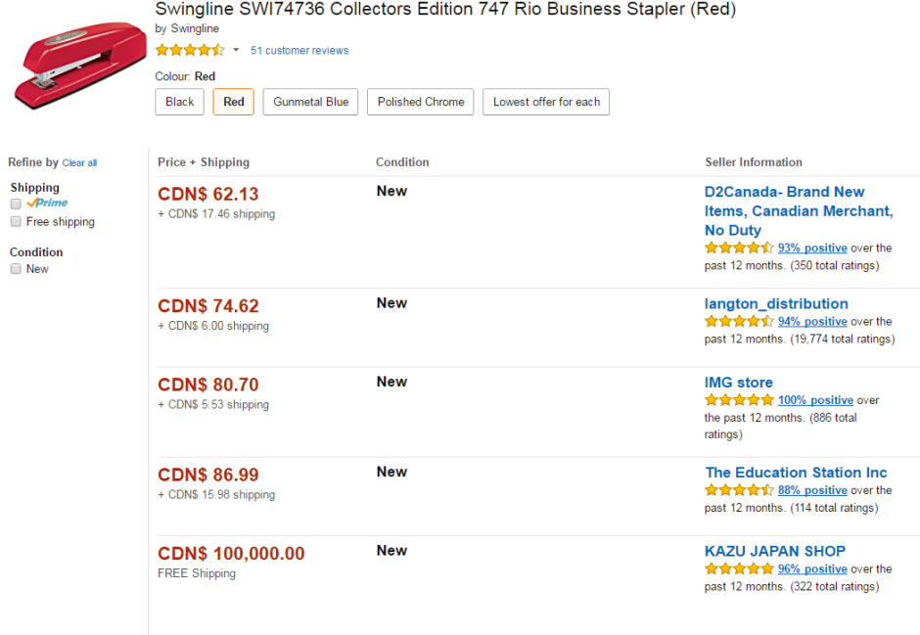The image size is (920, 635).
Task: Click The Education Station Inc star rating
Action: (x=739, y=490)
